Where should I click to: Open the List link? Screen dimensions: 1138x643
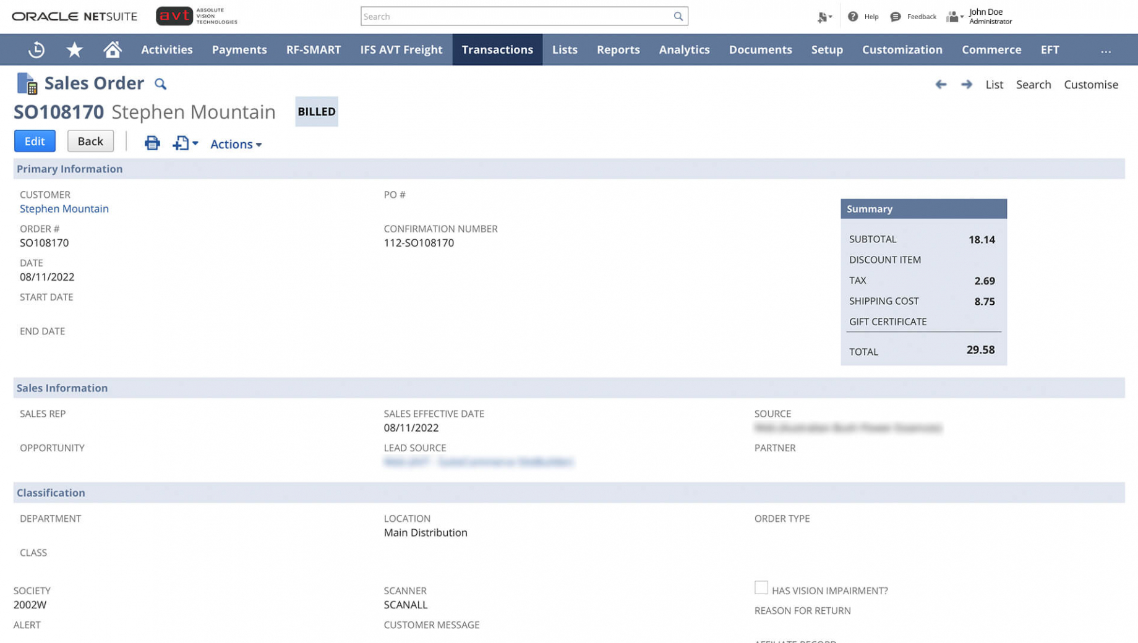pyautogui.click(x=994, y=85)
